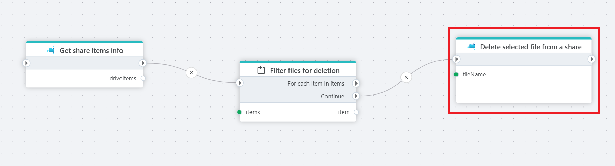Click the Continue output port arrow
615x166 pixels.
(356, 96)
